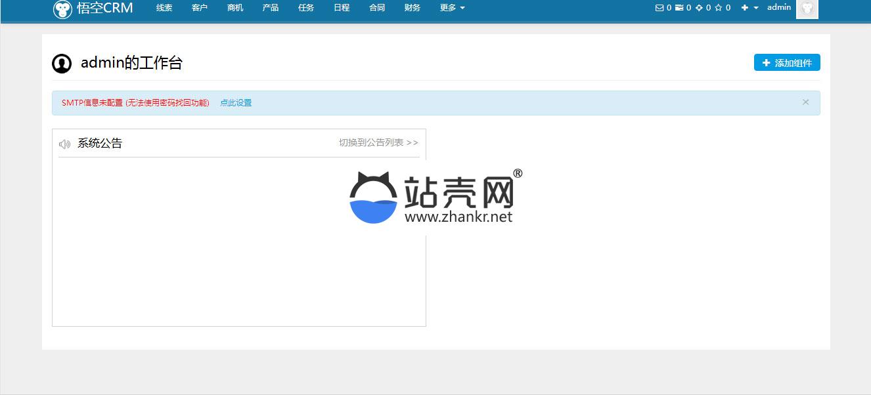
Task: Click the 添加组件 add widget button
Action: (x=787, y=63)
